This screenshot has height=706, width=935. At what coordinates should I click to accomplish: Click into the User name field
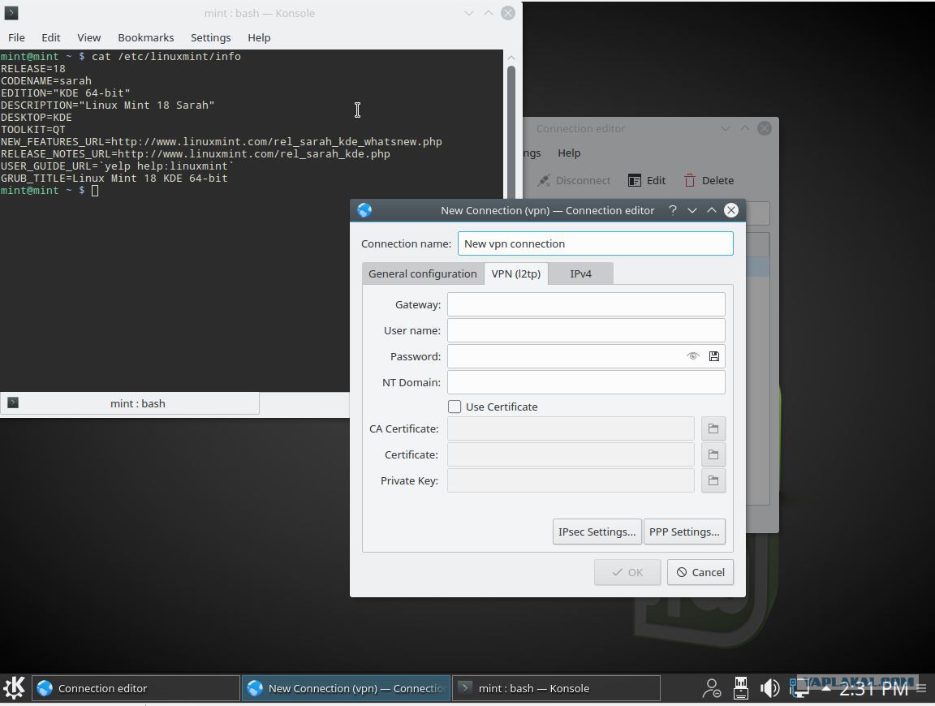tap(586, 330)
